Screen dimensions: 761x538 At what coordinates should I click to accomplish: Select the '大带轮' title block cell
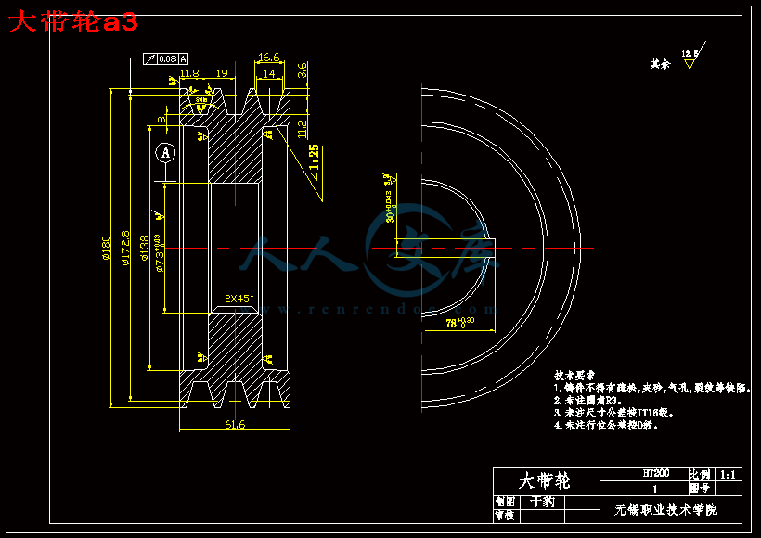click(x=547, y=481)
